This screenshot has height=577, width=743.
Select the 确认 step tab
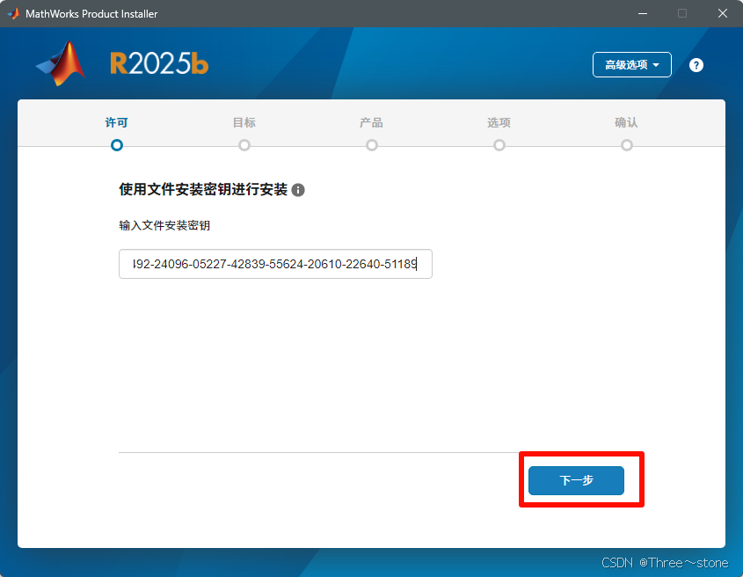[x=626, y=123]
